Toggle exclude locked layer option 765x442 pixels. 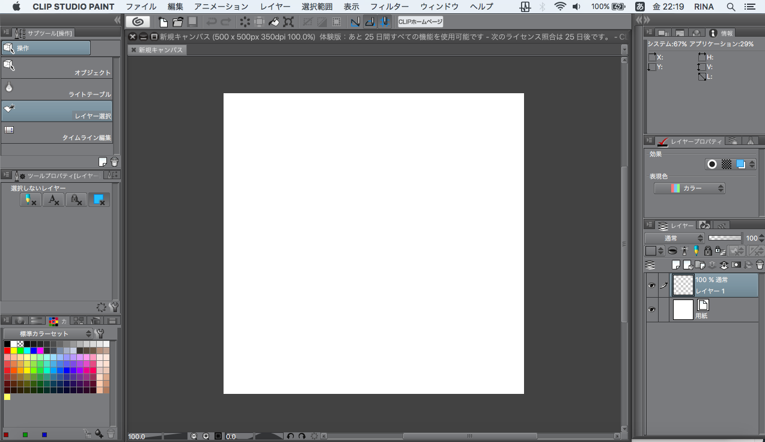76,200
